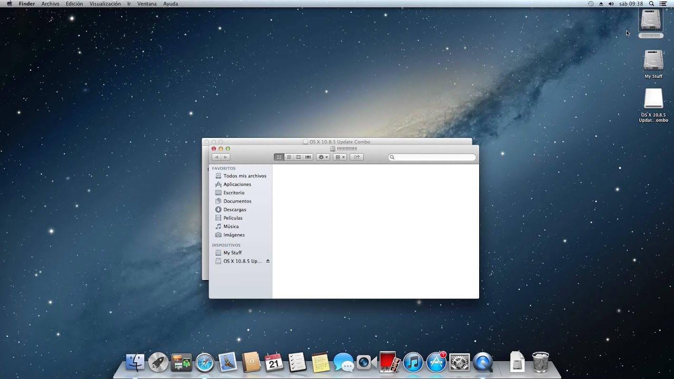Open Messages from the Dock

[343, 362]
